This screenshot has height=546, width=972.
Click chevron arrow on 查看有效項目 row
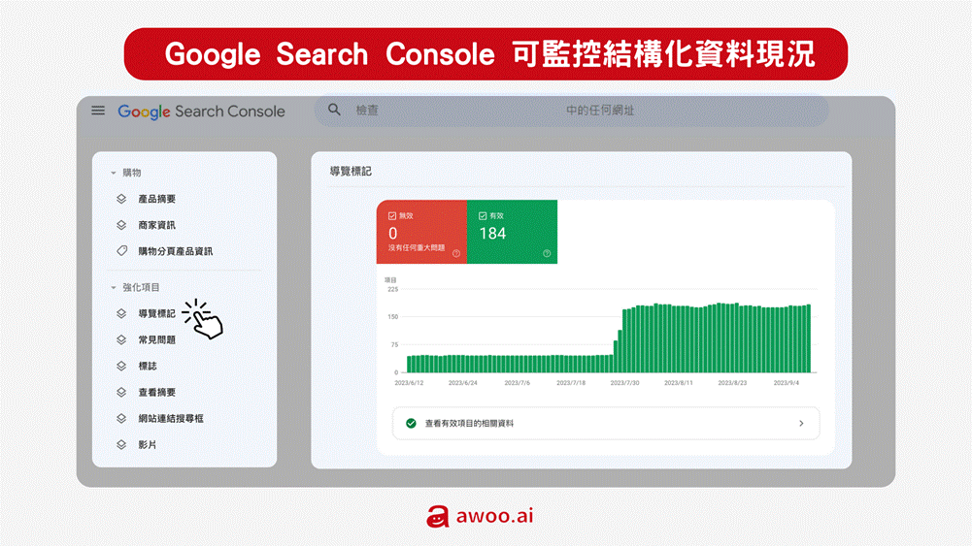coord(801,424)
